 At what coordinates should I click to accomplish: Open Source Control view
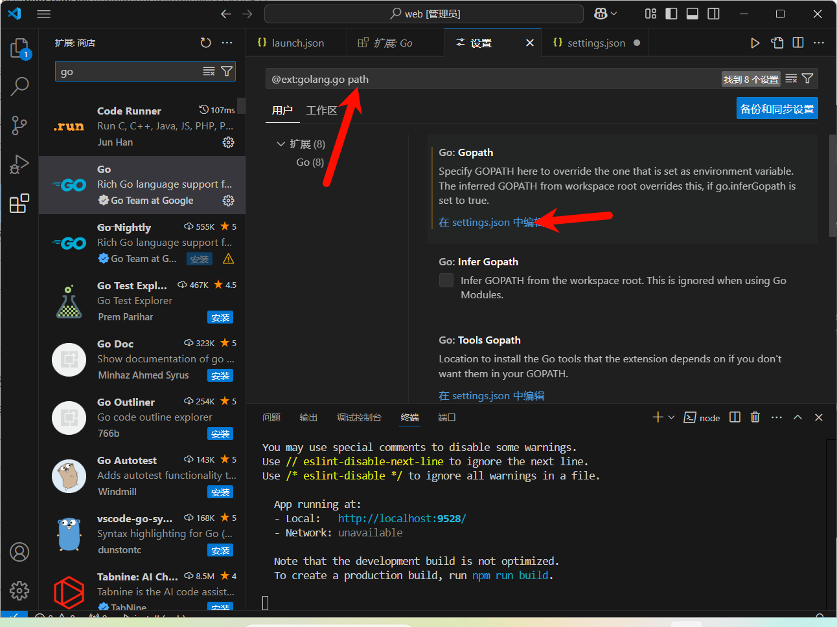coord(19,126)
